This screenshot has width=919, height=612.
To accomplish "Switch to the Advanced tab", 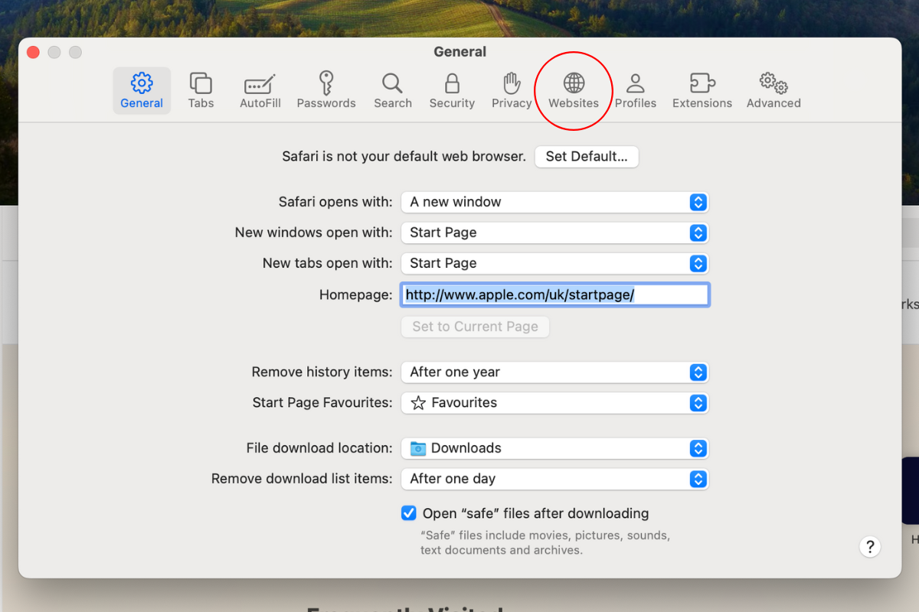I will [x=773, y=90].
